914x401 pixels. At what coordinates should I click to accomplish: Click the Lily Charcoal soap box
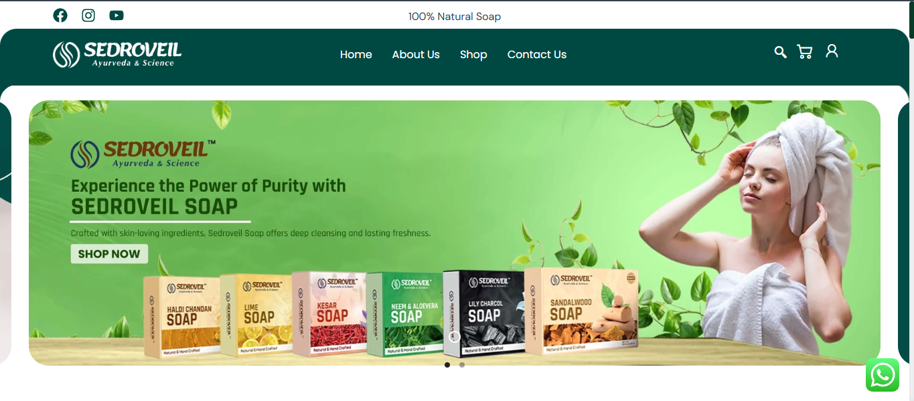tap(483, 313)
